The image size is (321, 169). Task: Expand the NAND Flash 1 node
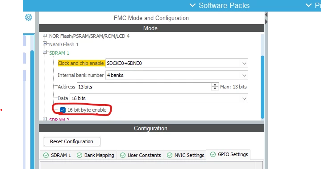pos(45,44)
